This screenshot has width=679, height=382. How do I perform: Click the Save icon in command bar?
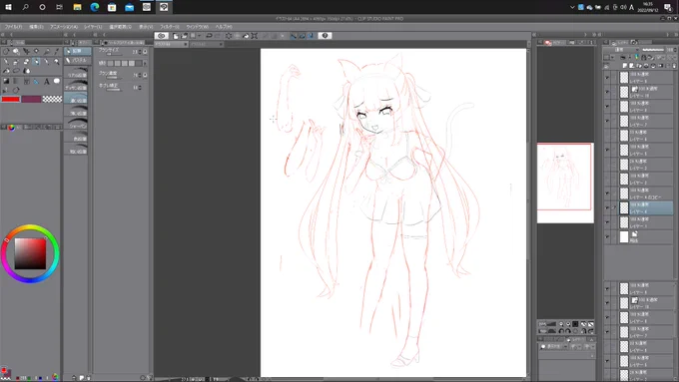tap(193, 36)
